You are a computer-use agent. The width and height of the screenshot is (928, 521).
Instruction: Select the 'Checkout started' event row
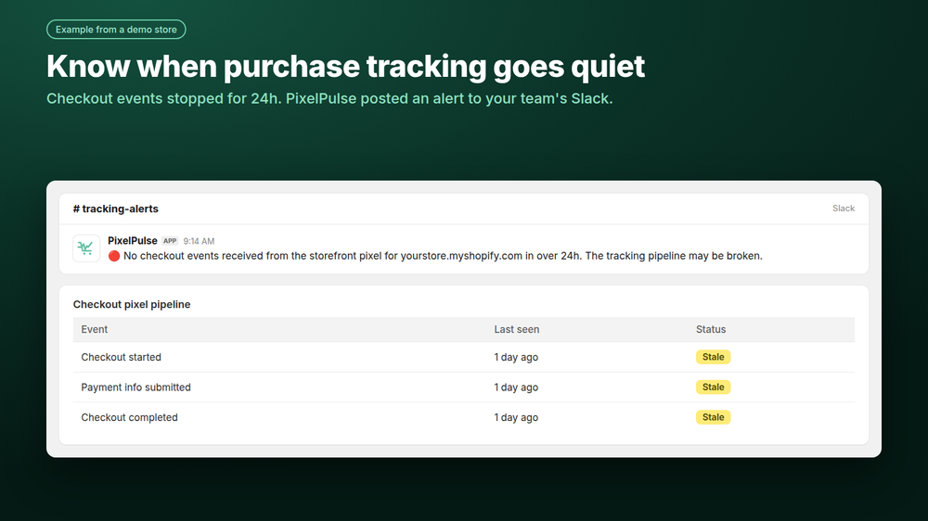[464, 357]
